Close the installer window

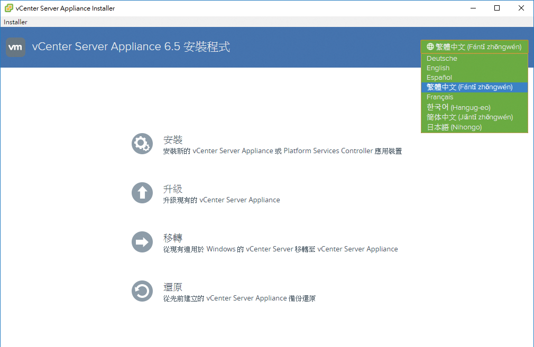click(x=521, y=8)
